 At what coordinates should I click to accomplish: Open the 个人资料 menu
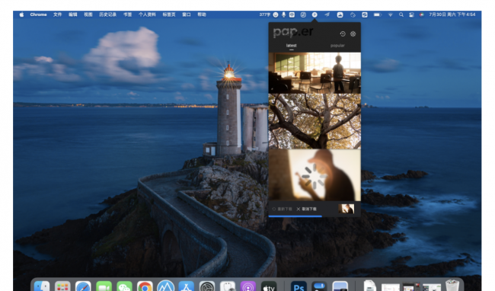tap(147, 14)
